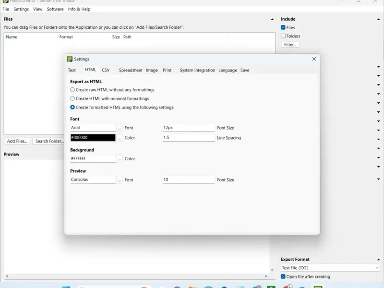Click down arrow of preview vertical scrollbar

(x=272, y=270)
